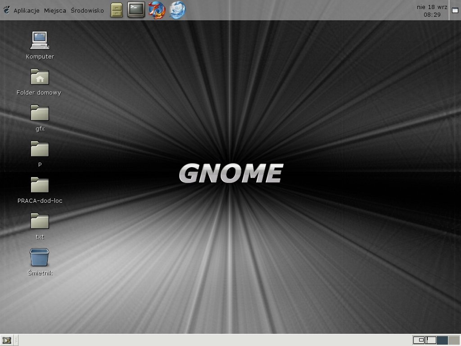Launch the terminal from the panel
This screenshot has width=461, height=346.
point(136,10)
